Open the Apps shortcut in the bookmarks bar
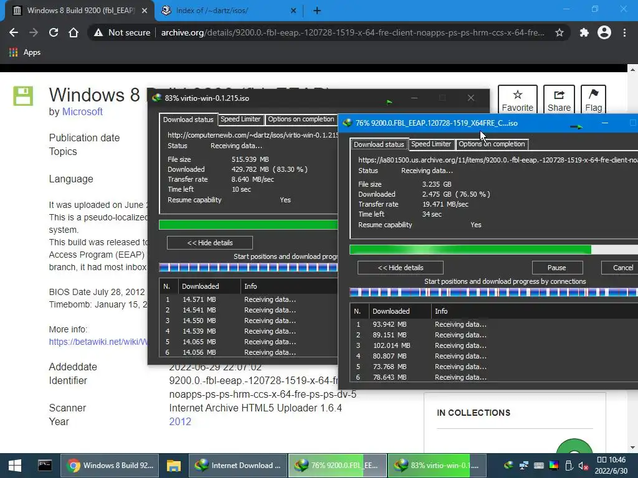638x478 pixels. point(25,52)
